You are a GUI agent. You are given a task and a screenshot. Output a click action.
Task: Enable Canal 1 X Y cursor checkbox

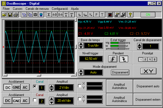point(80,86)
